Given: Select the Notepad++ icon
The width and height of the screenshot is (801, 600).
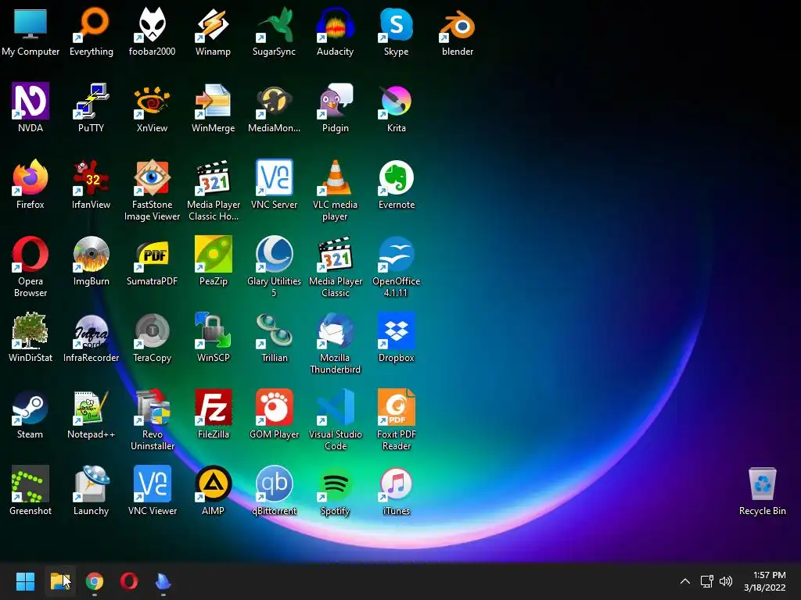Looking at the screenshot, I should pyautogui.click(x=92, y=407).
